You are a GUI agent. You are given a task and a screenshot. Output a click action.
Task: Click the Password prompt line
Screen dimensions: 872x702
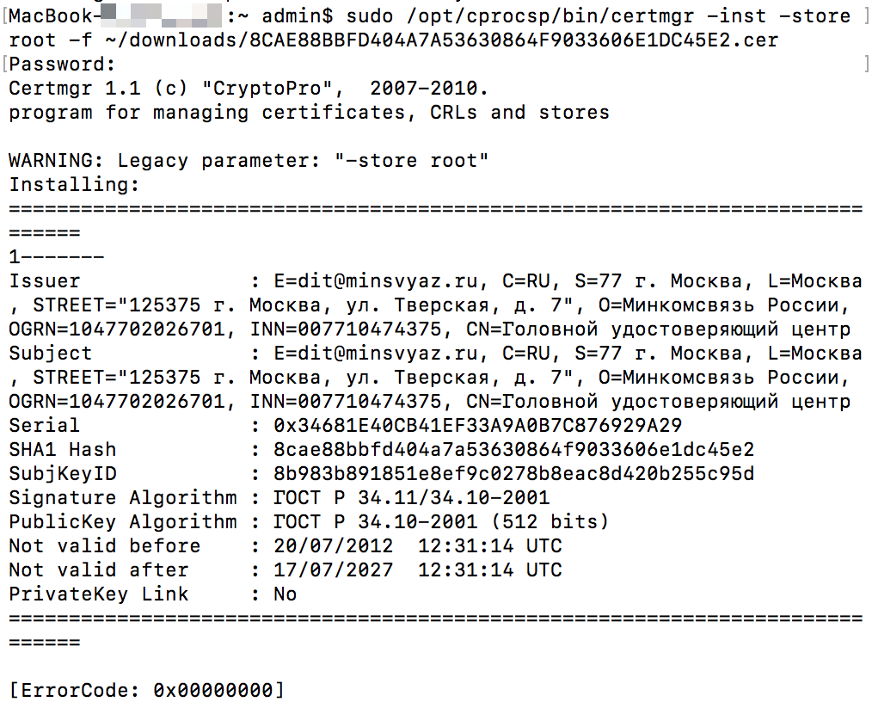tap(62, 65)
